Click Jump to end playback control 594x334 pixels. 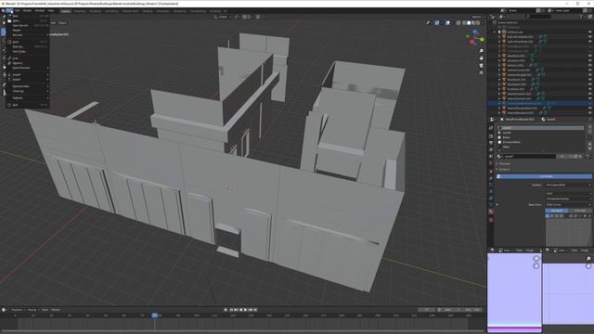coord(255,310)
